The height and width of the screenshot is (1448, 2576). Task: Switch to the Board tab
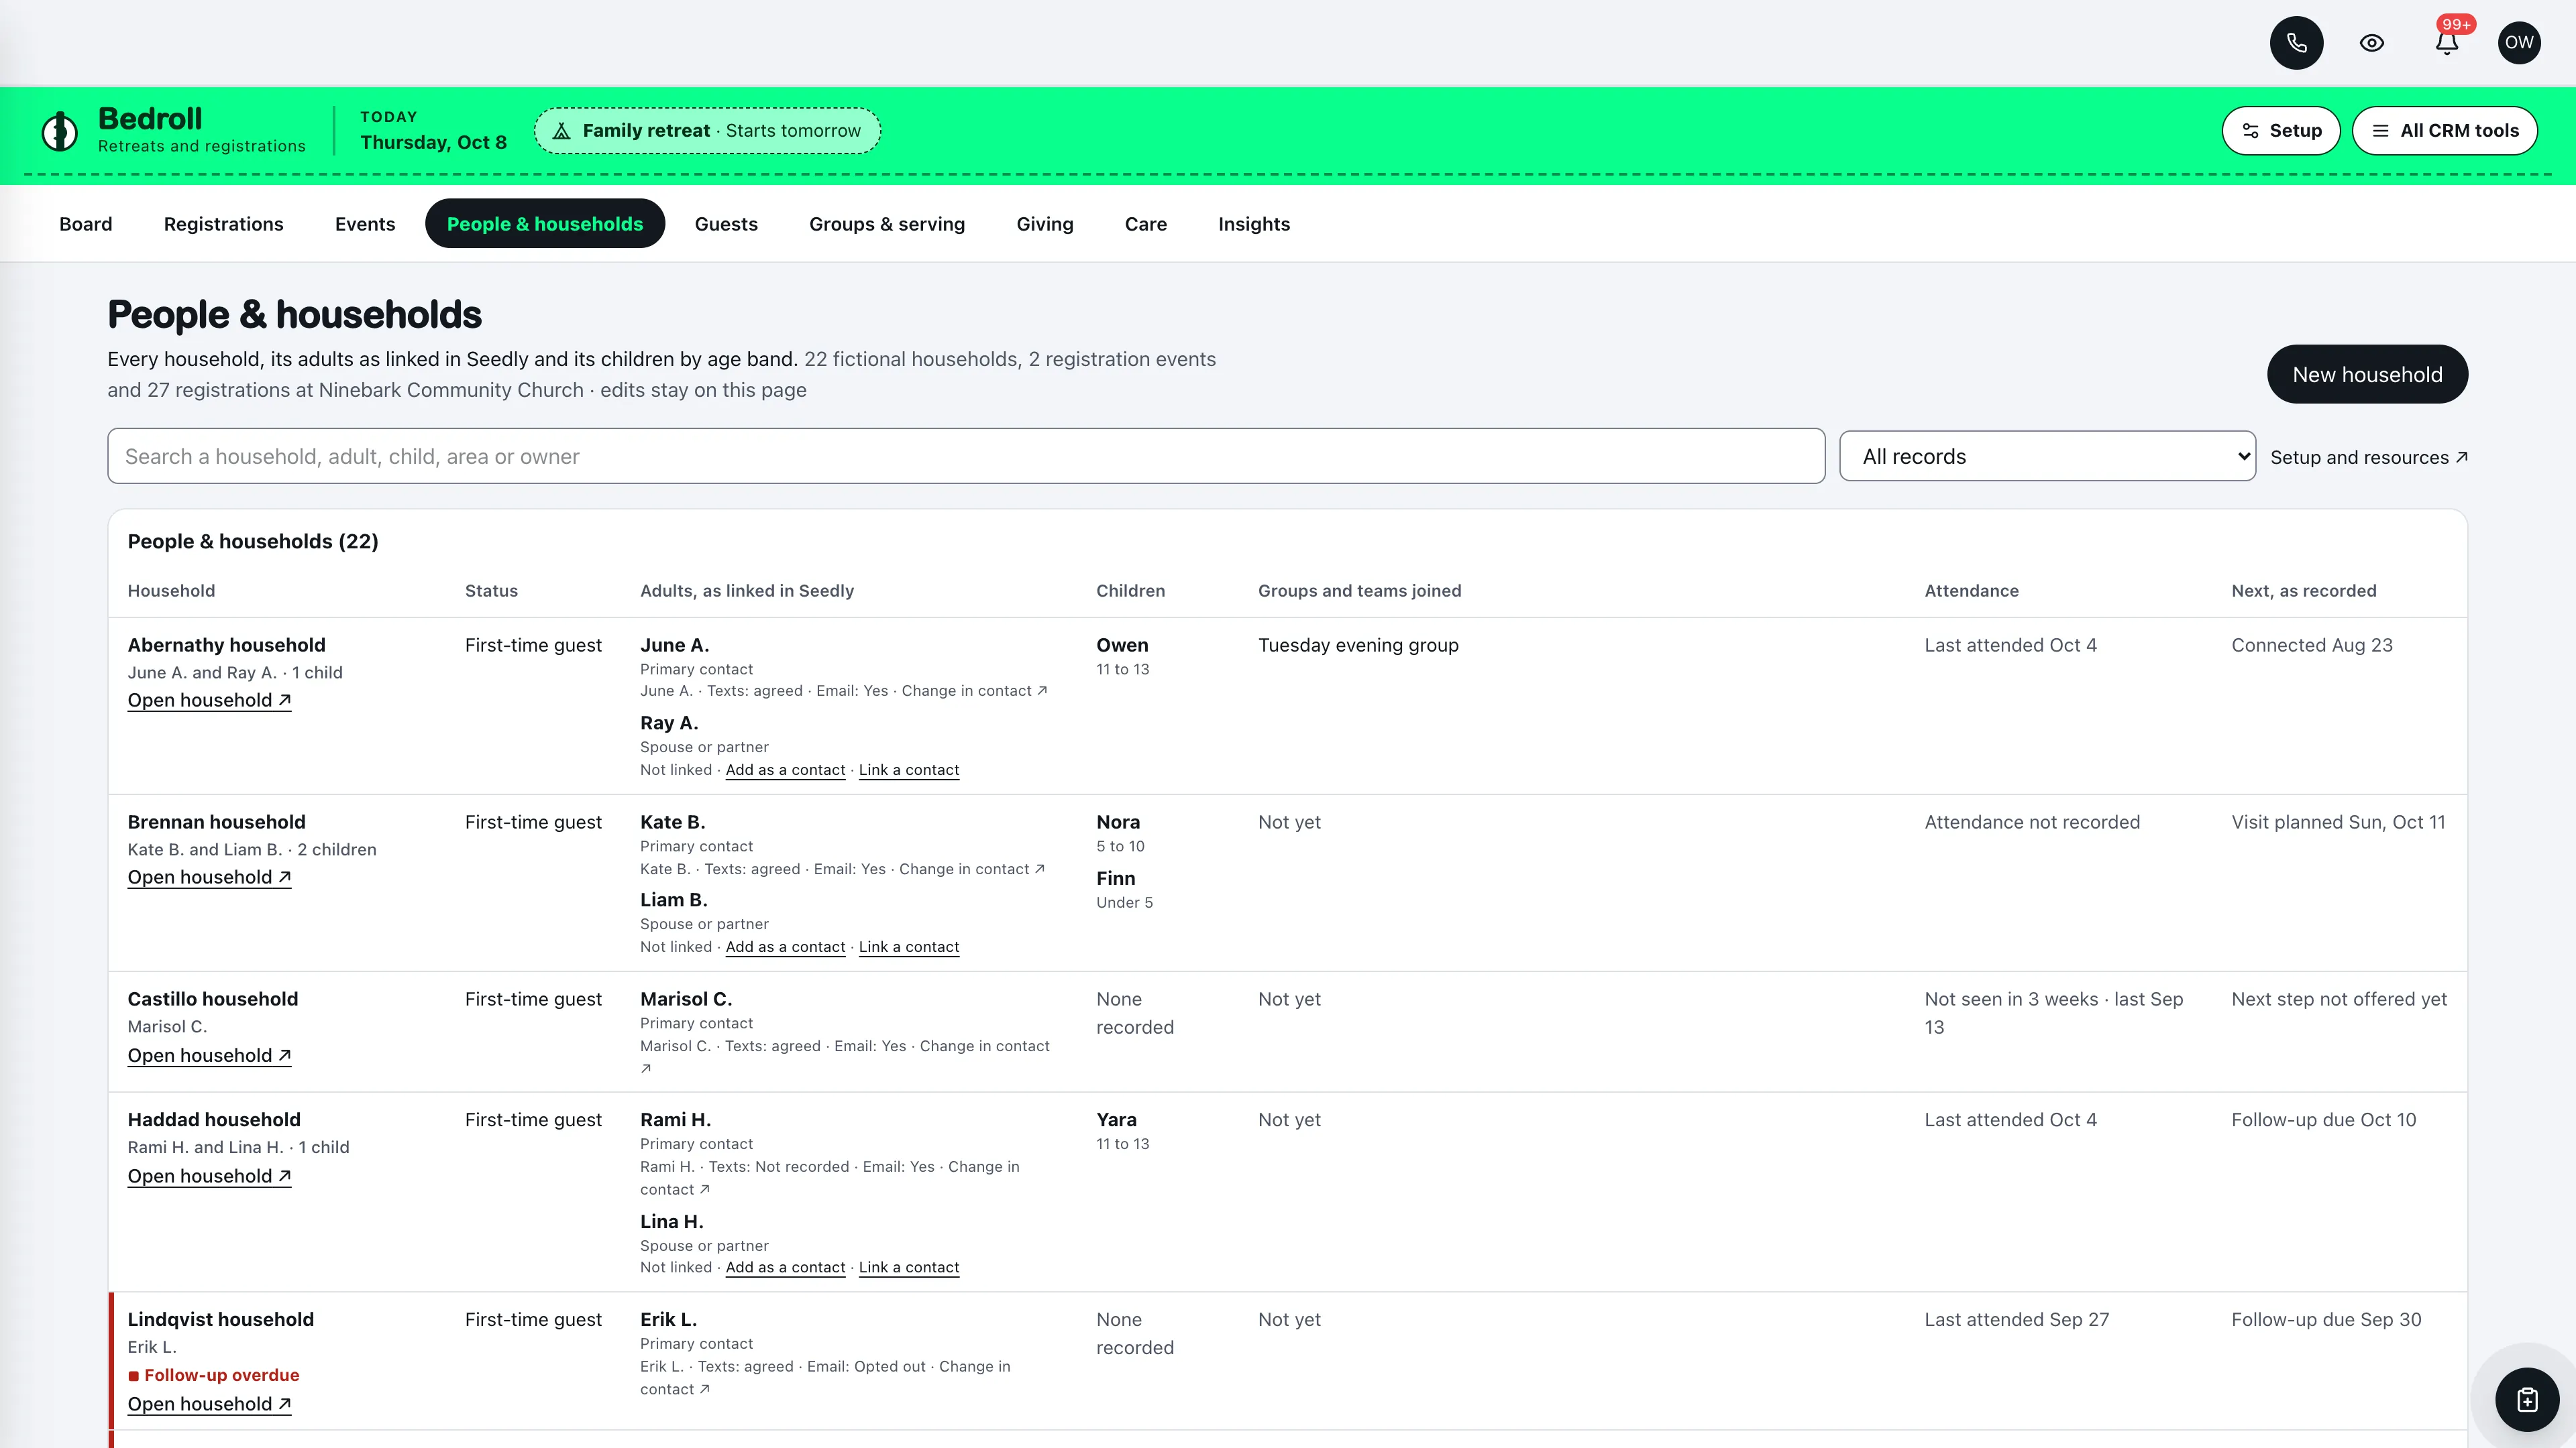click(86, 224)
